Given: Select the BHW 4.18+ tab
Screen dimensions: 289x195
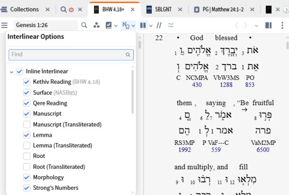Looking at the screenshot, I should 113,9.
